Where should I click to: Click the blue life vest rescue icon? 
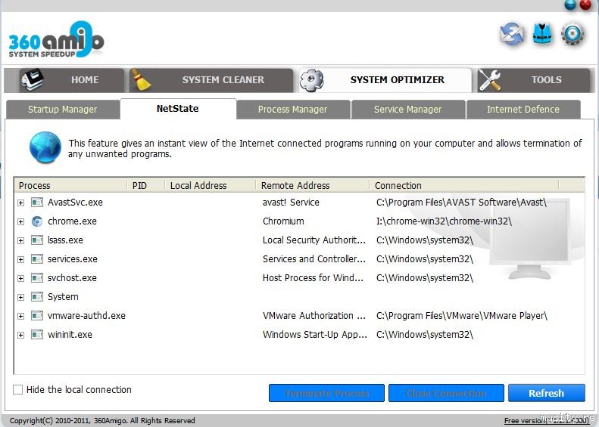(542, 34)
